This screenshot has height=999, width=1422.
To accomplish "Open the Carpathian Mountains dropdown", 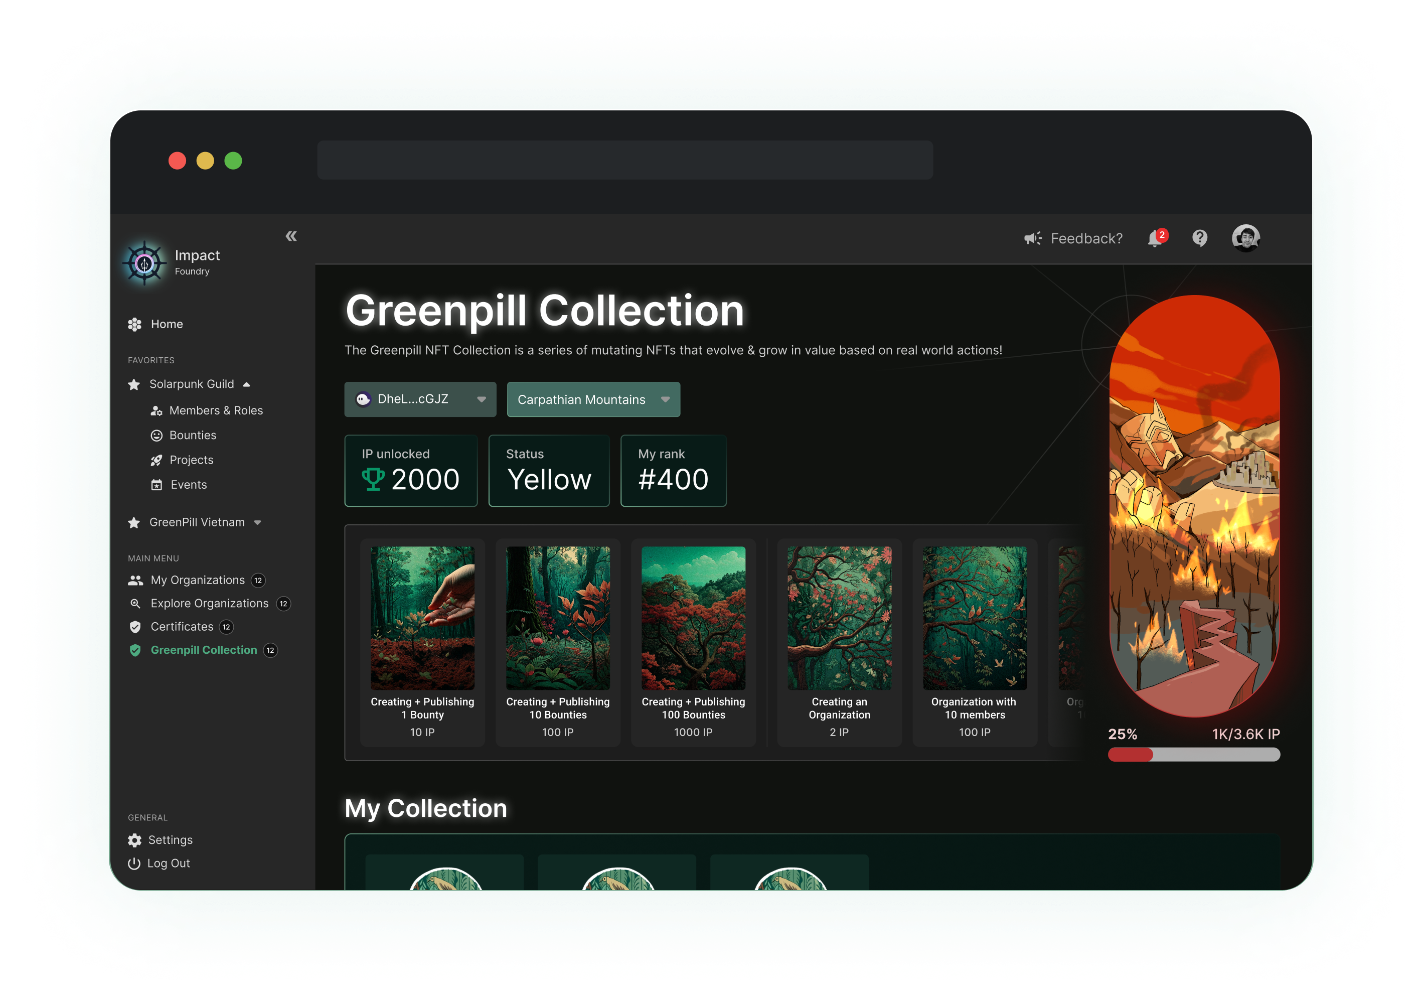I will [x=593, y=399].
